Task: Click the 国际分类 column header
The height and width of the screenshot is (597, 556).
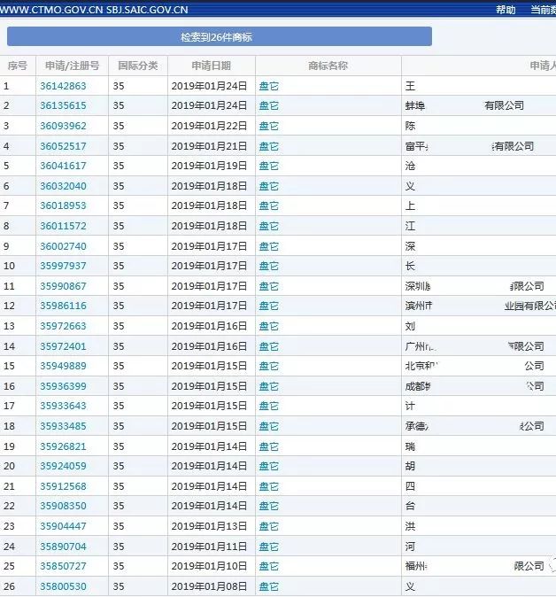Action: coord(138,66)
